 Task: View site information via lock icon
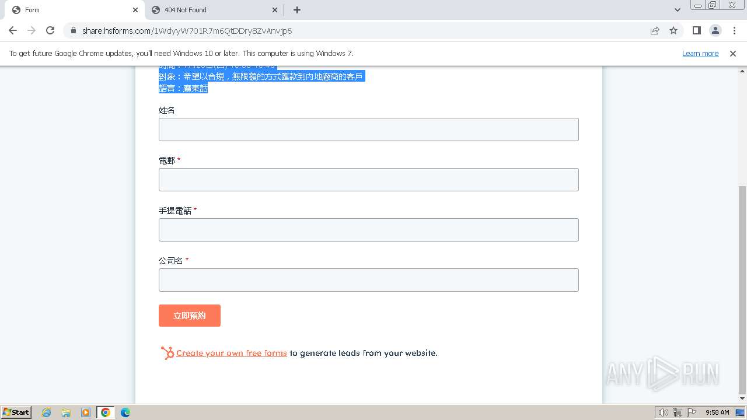point(74,31)
